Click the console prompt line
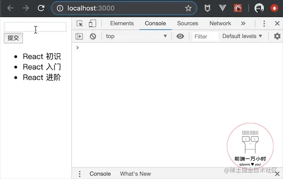The width and height of the screenshot is (283, 179). [177, 48]
